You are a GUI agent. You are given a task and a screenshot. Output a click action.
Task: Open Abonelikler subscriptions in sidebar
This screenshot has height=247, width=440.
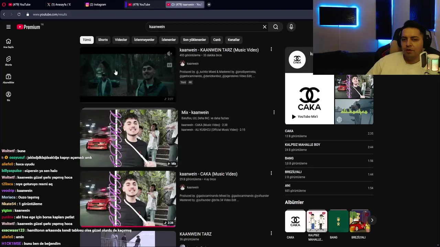click(8, 79)
